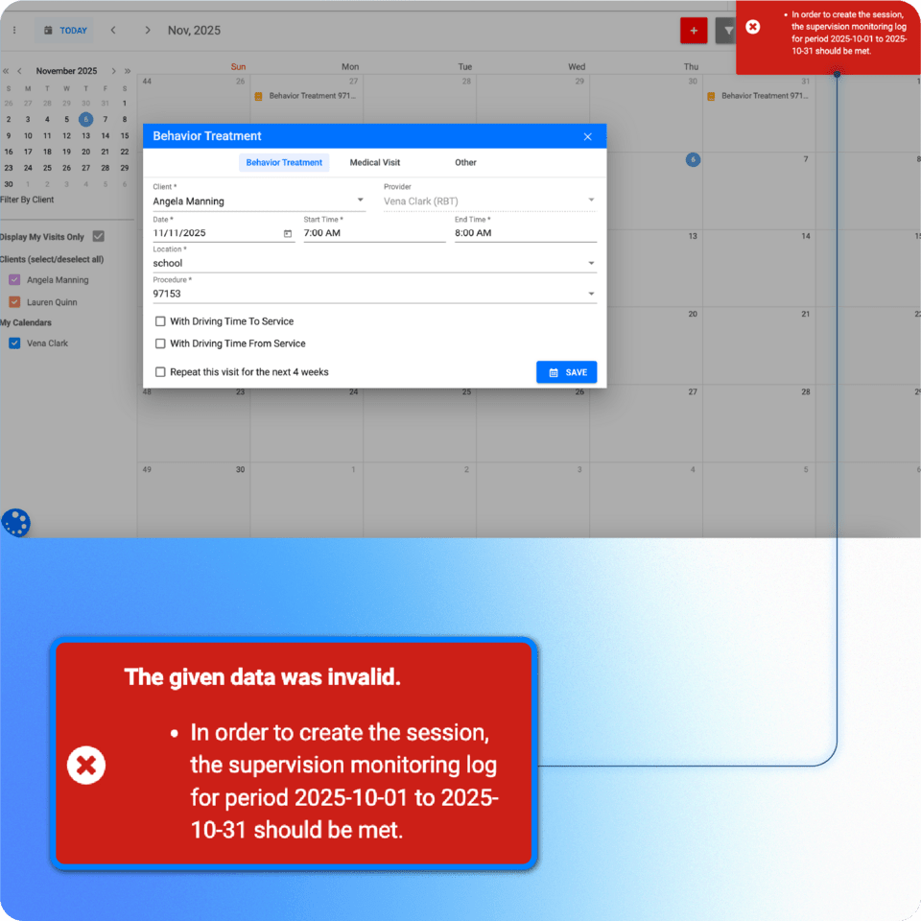The width and height of the screenshot is (921, 921).
Task: Open the three-dot menu beside Today
Action: [x=14, y=31]
